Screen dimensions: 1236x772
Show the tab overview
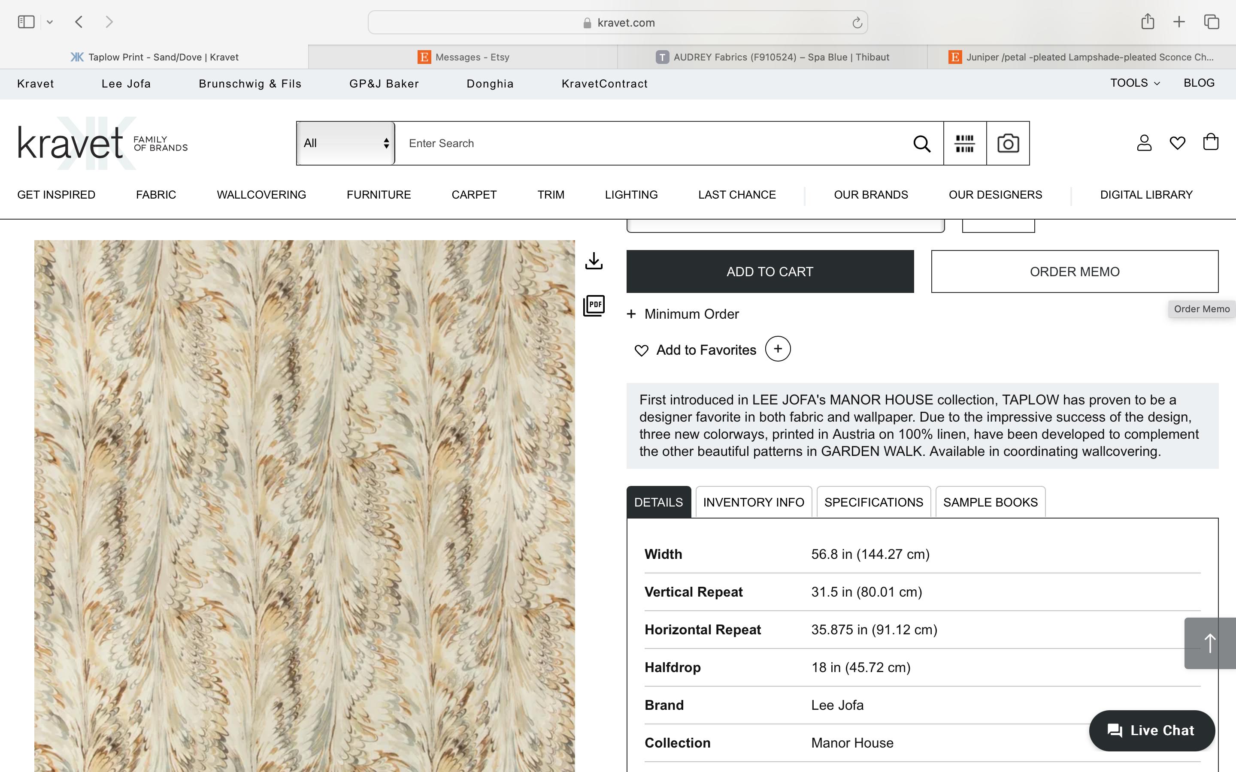pos(1212,22)
